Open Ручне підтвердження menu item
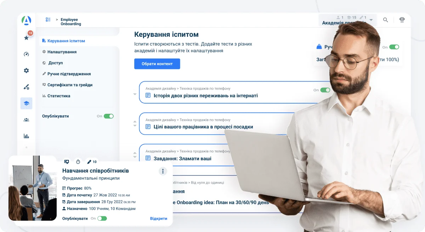This screenshot has height=232, width=425. (67, 74)
